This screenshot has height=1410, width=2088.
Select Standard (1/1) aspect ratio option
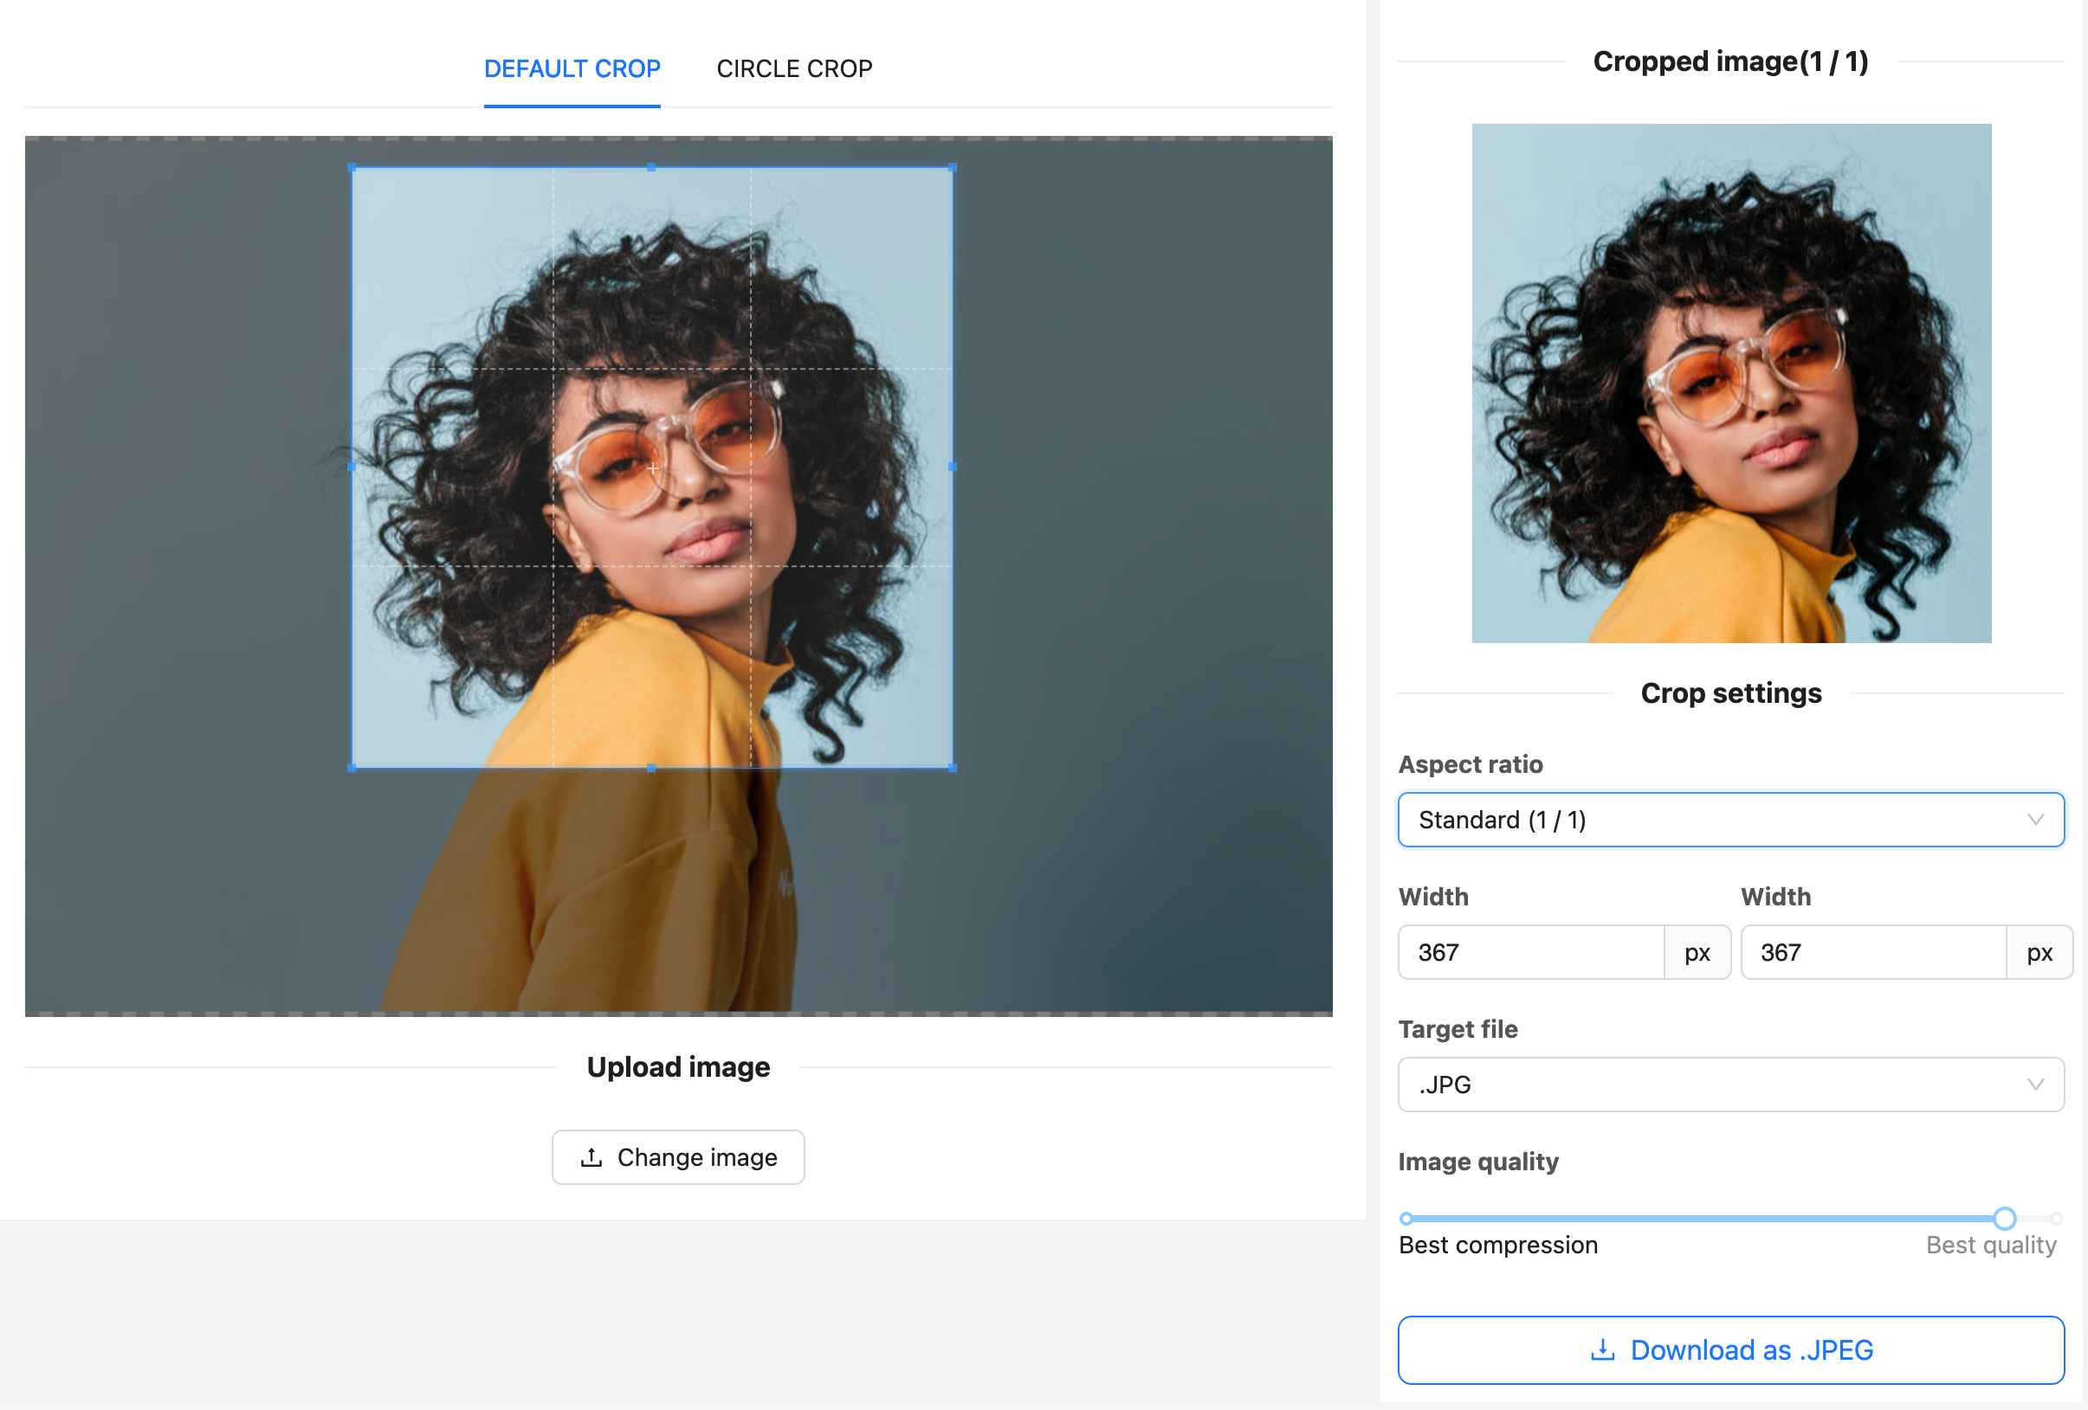[x=1730, y=818]
